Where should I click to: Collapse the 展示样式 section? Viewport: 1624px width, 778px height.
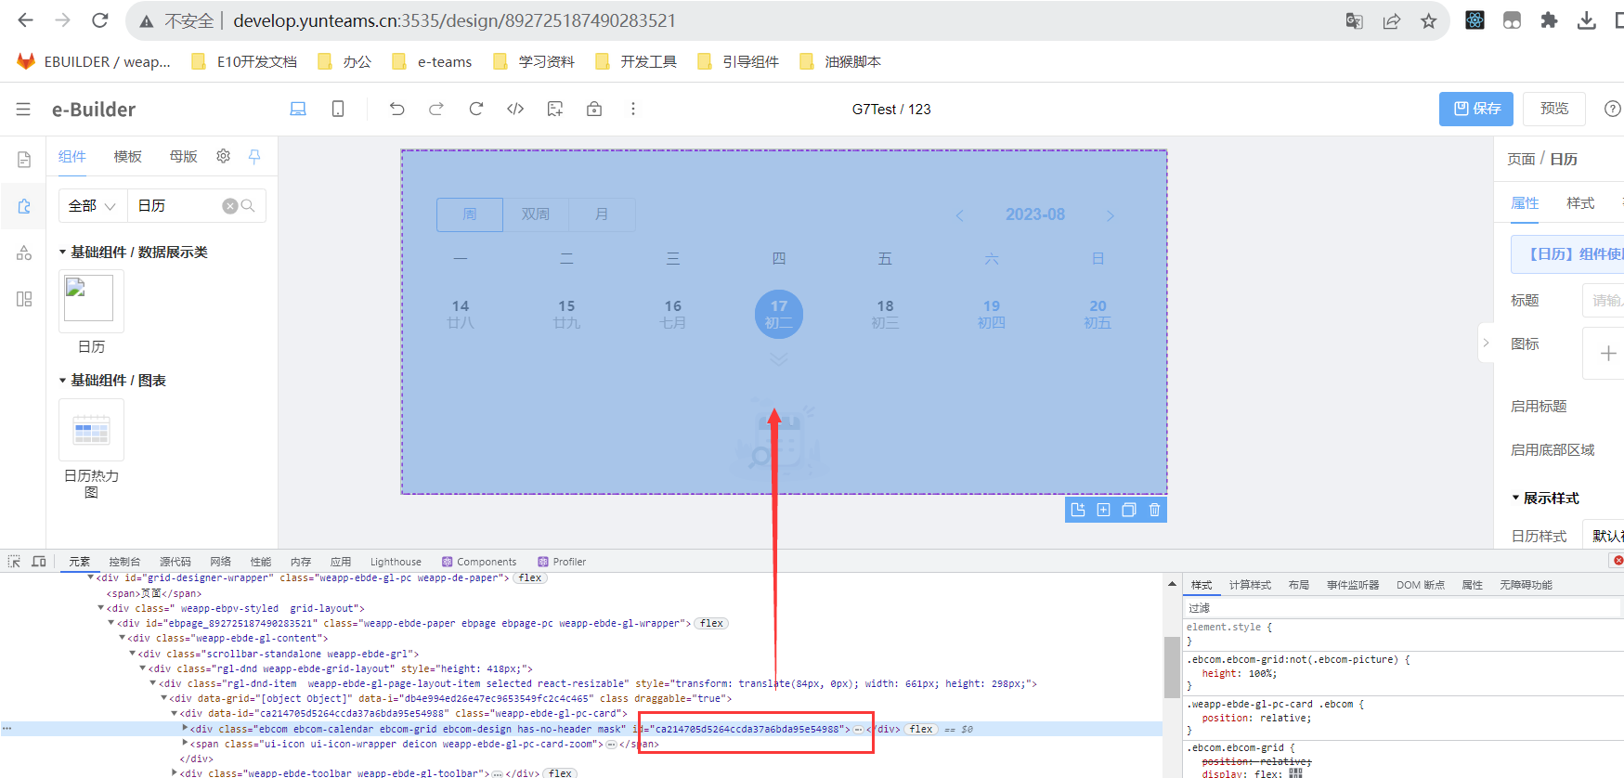tap(1515, 499)
